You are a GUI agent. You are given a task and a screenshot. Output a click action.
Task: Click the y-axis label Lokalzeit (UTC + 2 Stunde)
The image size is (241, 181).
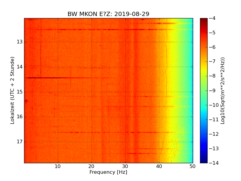click(12, 91)
